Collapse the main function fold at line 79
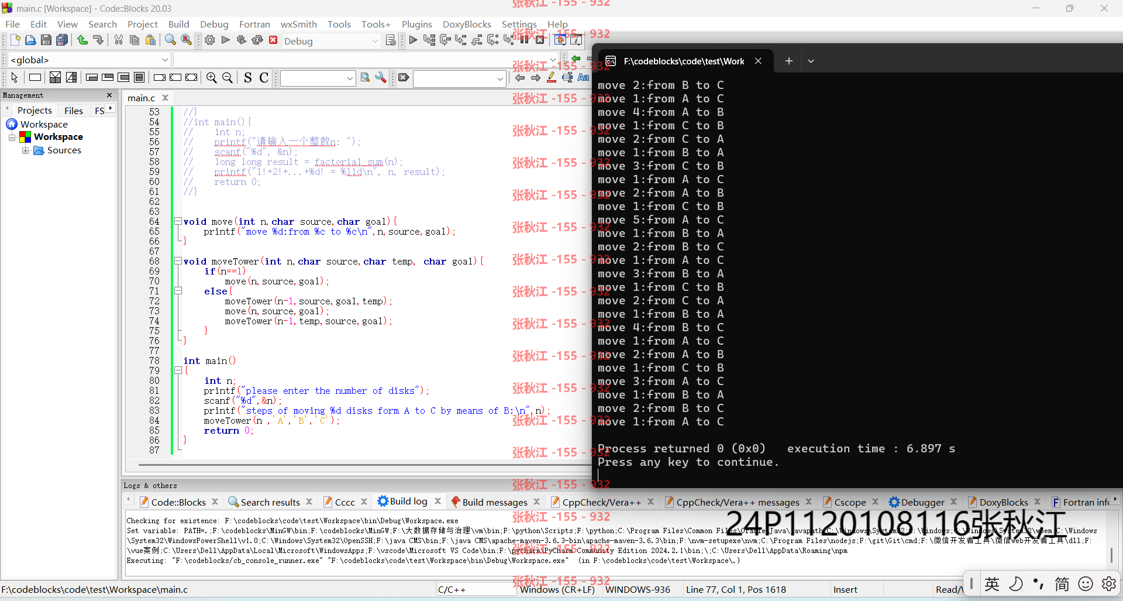 (x=178, y=370)
